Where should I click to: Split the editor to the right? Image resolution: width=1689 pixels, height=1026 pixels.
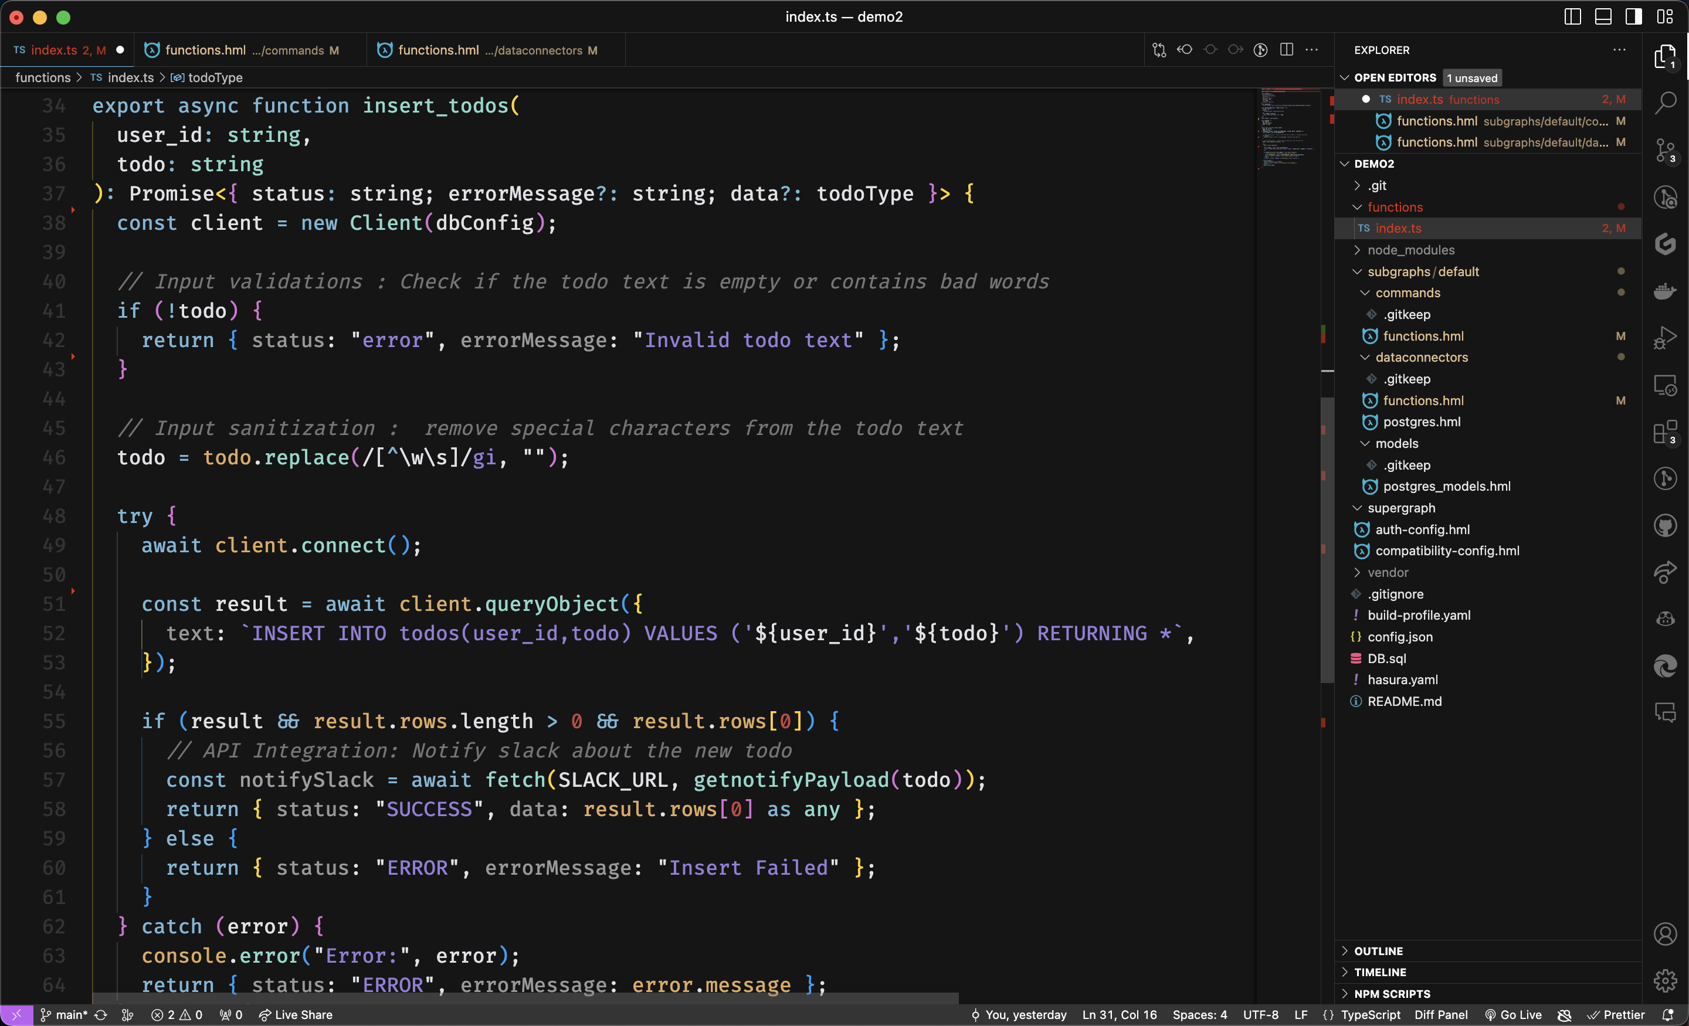pos(1287,50)
